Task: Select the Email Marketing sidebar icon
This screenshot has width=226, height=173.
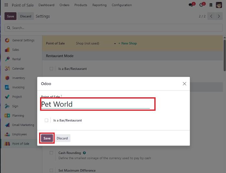Action: [7, 125]
